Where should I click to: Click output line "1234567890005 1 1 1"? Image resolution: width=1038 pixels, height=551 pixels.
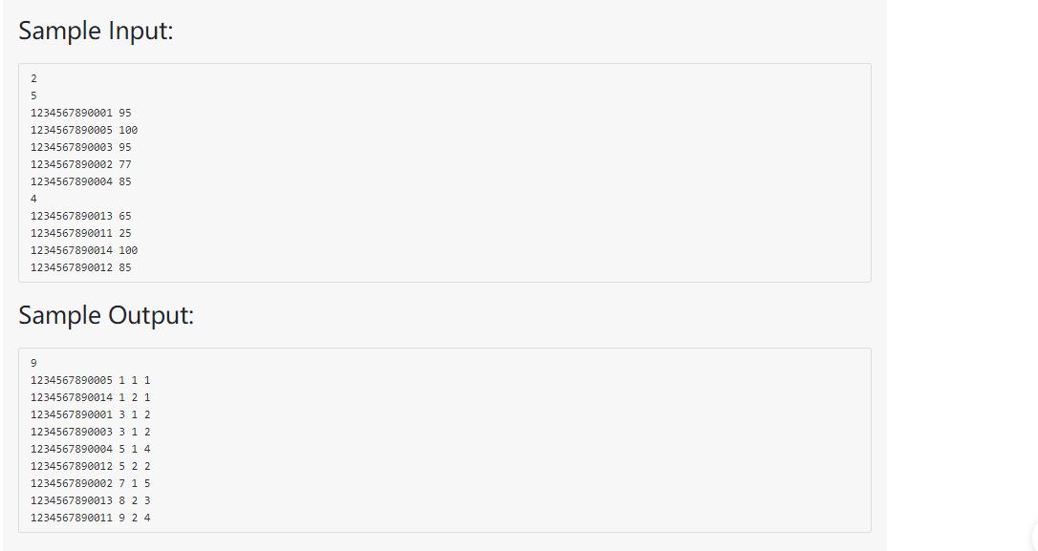click(90, 380)
